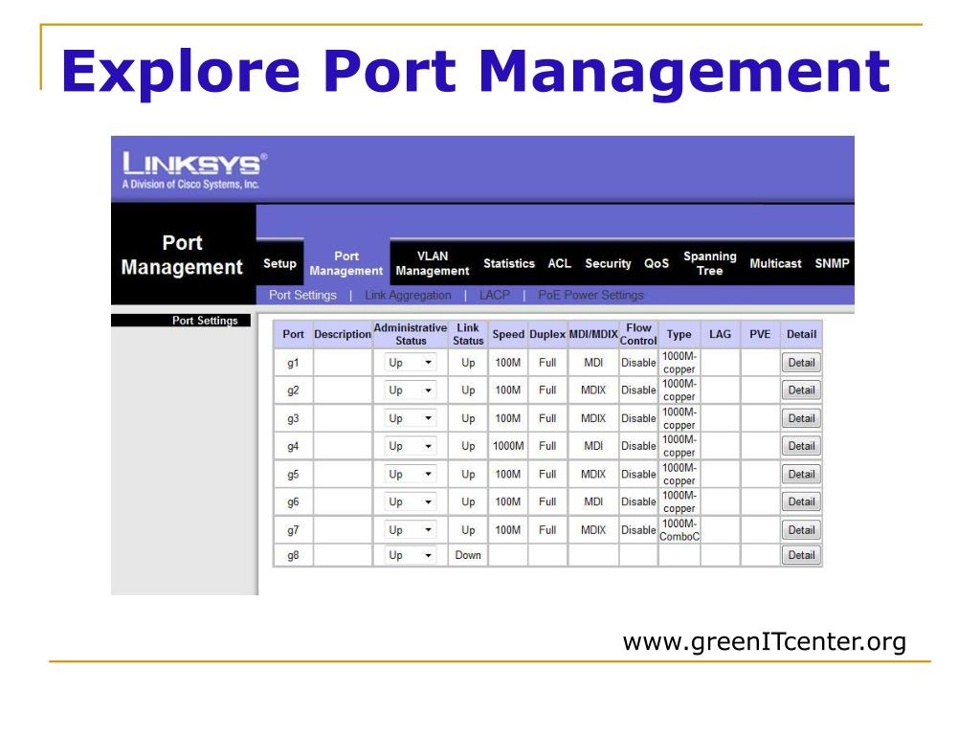Open the LACP submenu link
Viewport: 980px width, 735px height.
click(x=495, y=295)
